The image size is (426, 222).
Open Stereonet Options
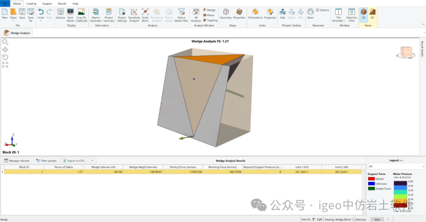[x=323, y=10]
